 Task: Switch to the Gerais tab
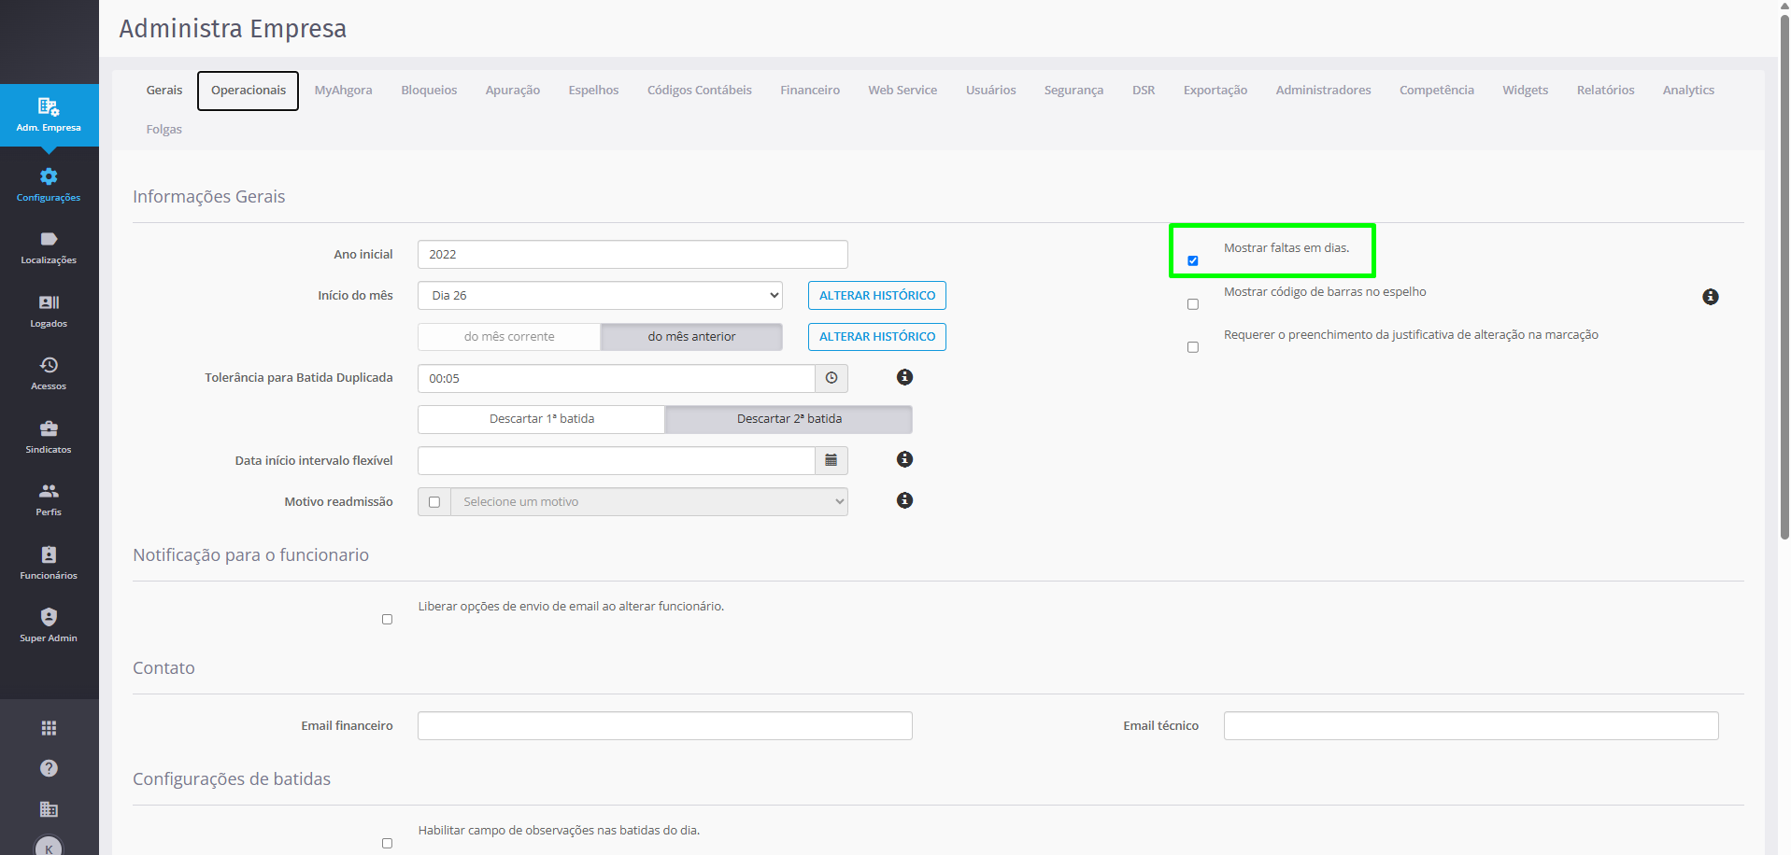click(164, 91)
